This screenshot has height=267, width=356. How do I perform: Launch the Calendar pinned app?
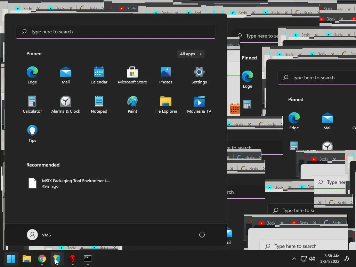coord(99,75)
